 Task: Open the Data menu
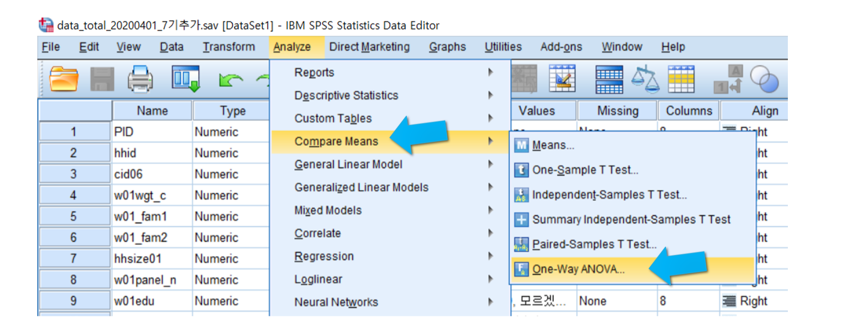tap(171, 47)
